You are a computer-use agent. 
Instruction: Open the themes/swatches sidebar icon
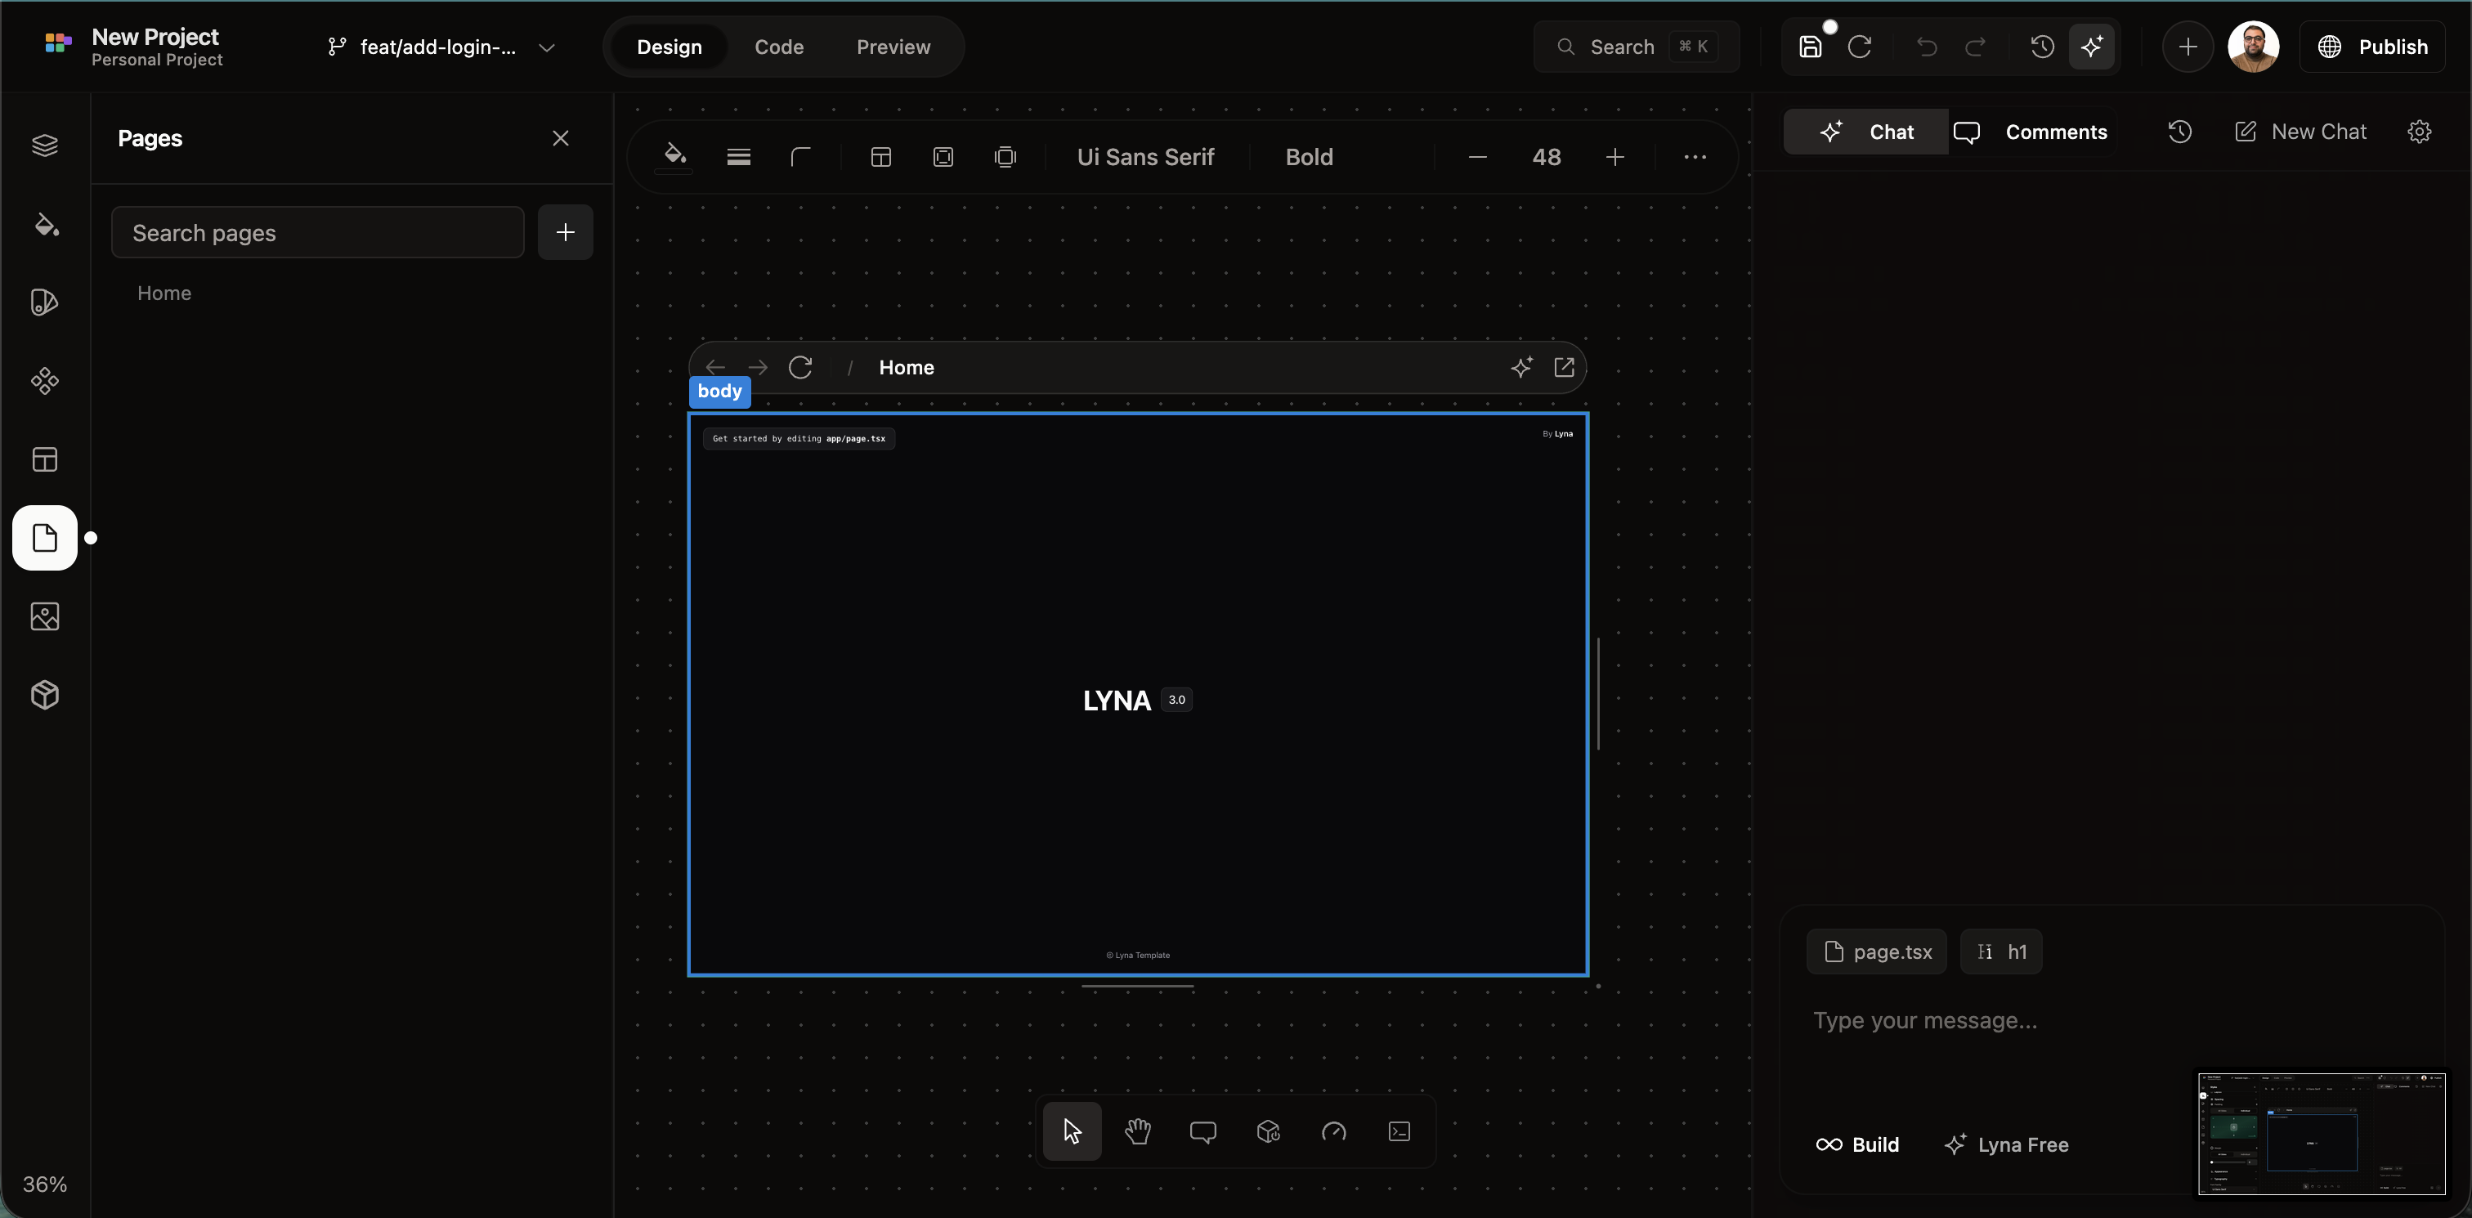tap(45, 302)
